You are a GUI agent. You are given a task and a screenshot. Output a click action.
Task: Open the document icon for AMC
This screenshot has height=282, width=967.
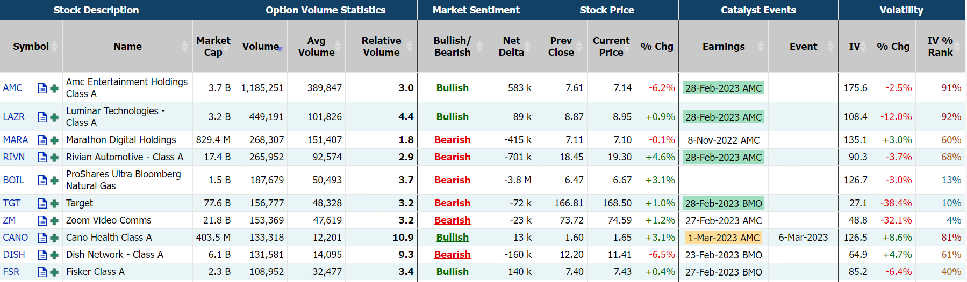coord(42,88)
